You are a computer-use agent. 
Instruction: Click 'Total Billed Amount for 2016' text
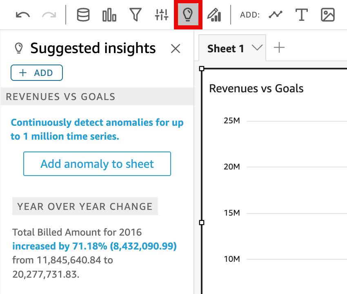(77, 232)
